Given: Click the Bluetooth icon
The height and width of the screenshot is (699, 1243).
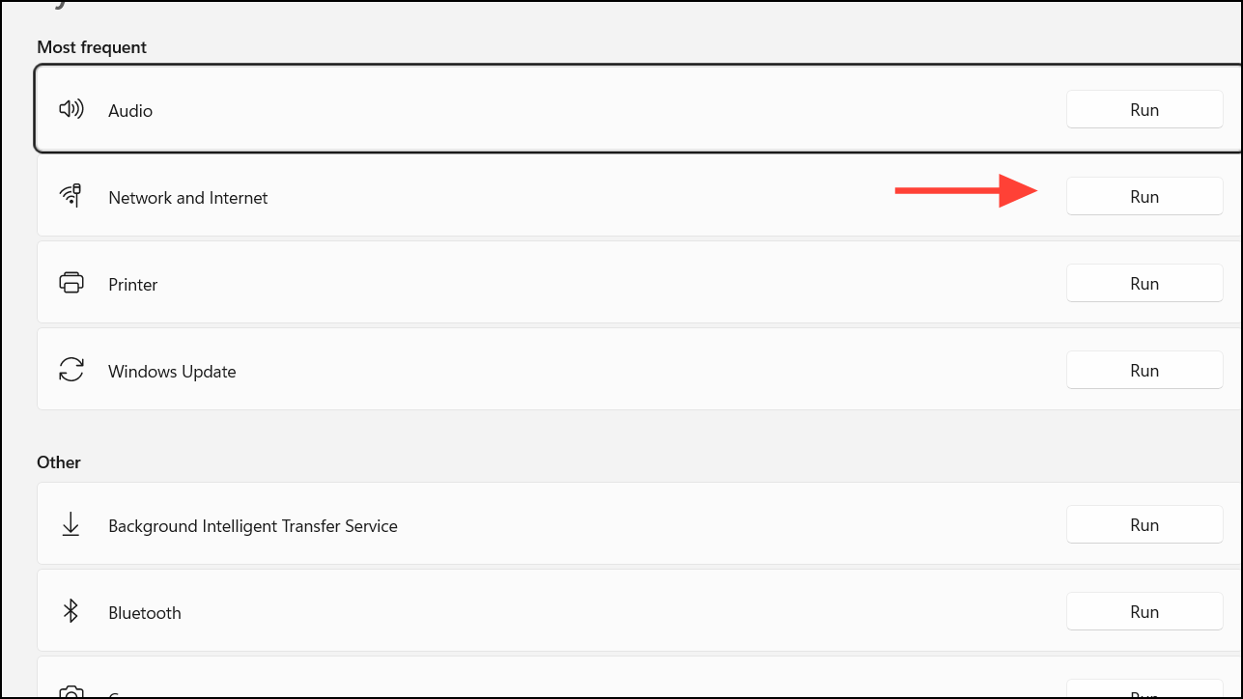Looking at the screenshot, I should pyautogui.click(x=71, y=612).
